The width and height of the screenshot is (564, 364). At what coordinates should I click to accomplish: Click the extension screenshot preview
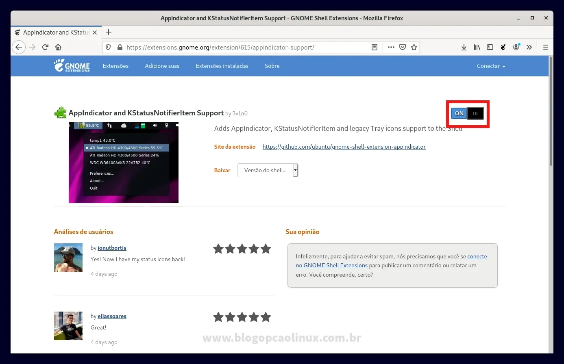124,162
